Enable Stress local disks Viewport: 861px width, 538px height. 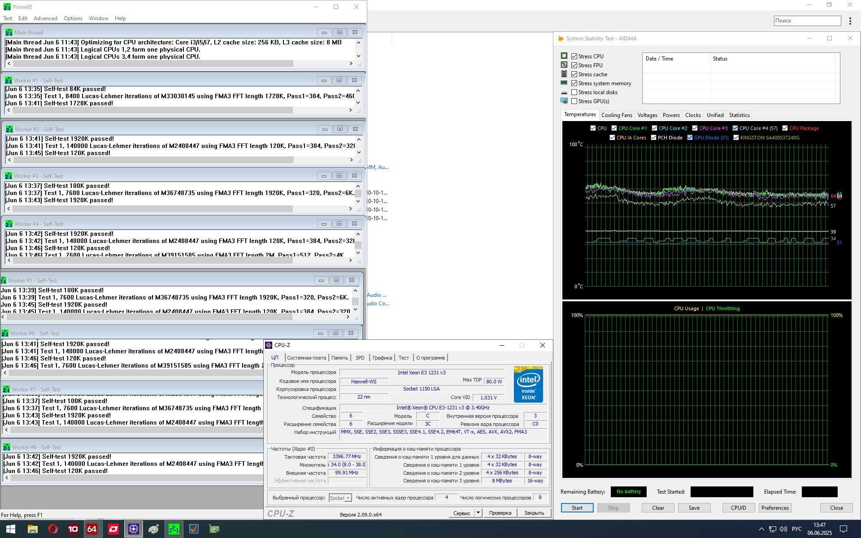(x=574, y=92)
